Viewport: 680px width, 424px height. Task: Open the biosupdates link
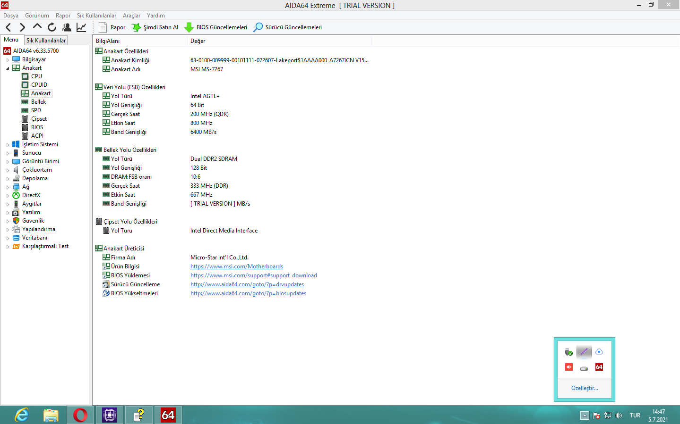(248, 293)
